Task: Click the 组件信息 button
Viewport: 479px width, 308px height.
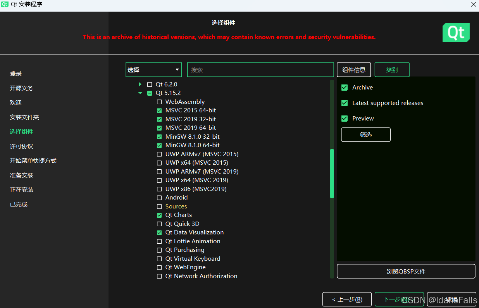Action: pyautogui.click(x=354, y=70)
